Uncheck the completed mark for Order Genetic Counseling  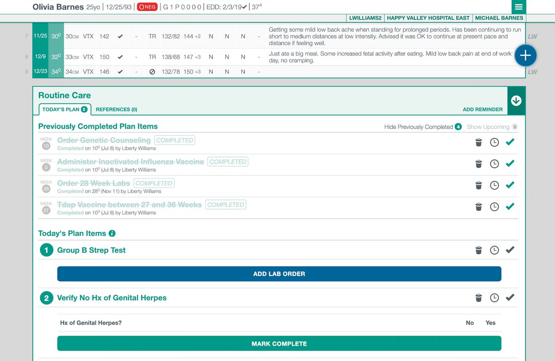coord(510,142)
